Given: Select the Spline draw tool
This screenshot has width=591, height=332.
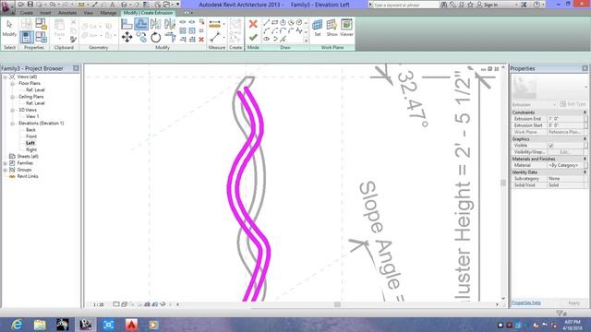Looking at the screenshot, I should tap(299, 30).
